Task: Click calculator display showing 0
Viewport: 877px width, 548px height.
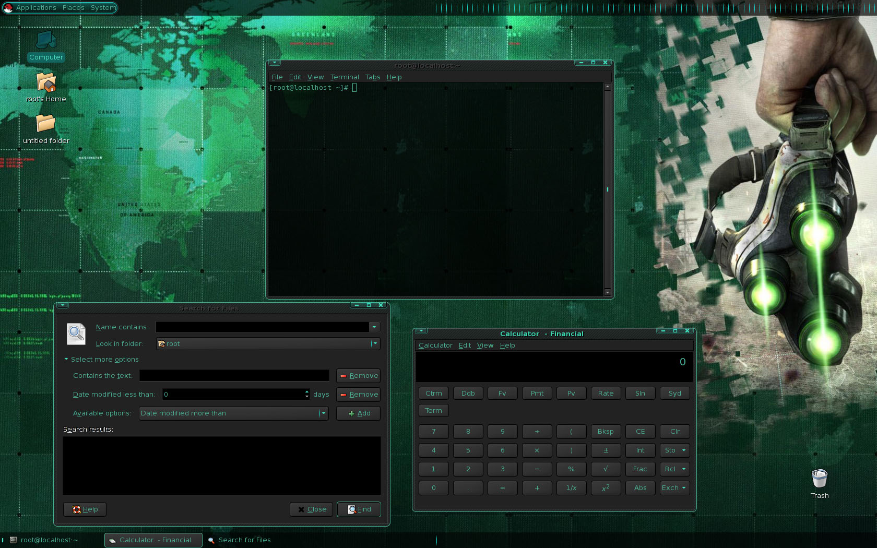Action: coord(554,366)
